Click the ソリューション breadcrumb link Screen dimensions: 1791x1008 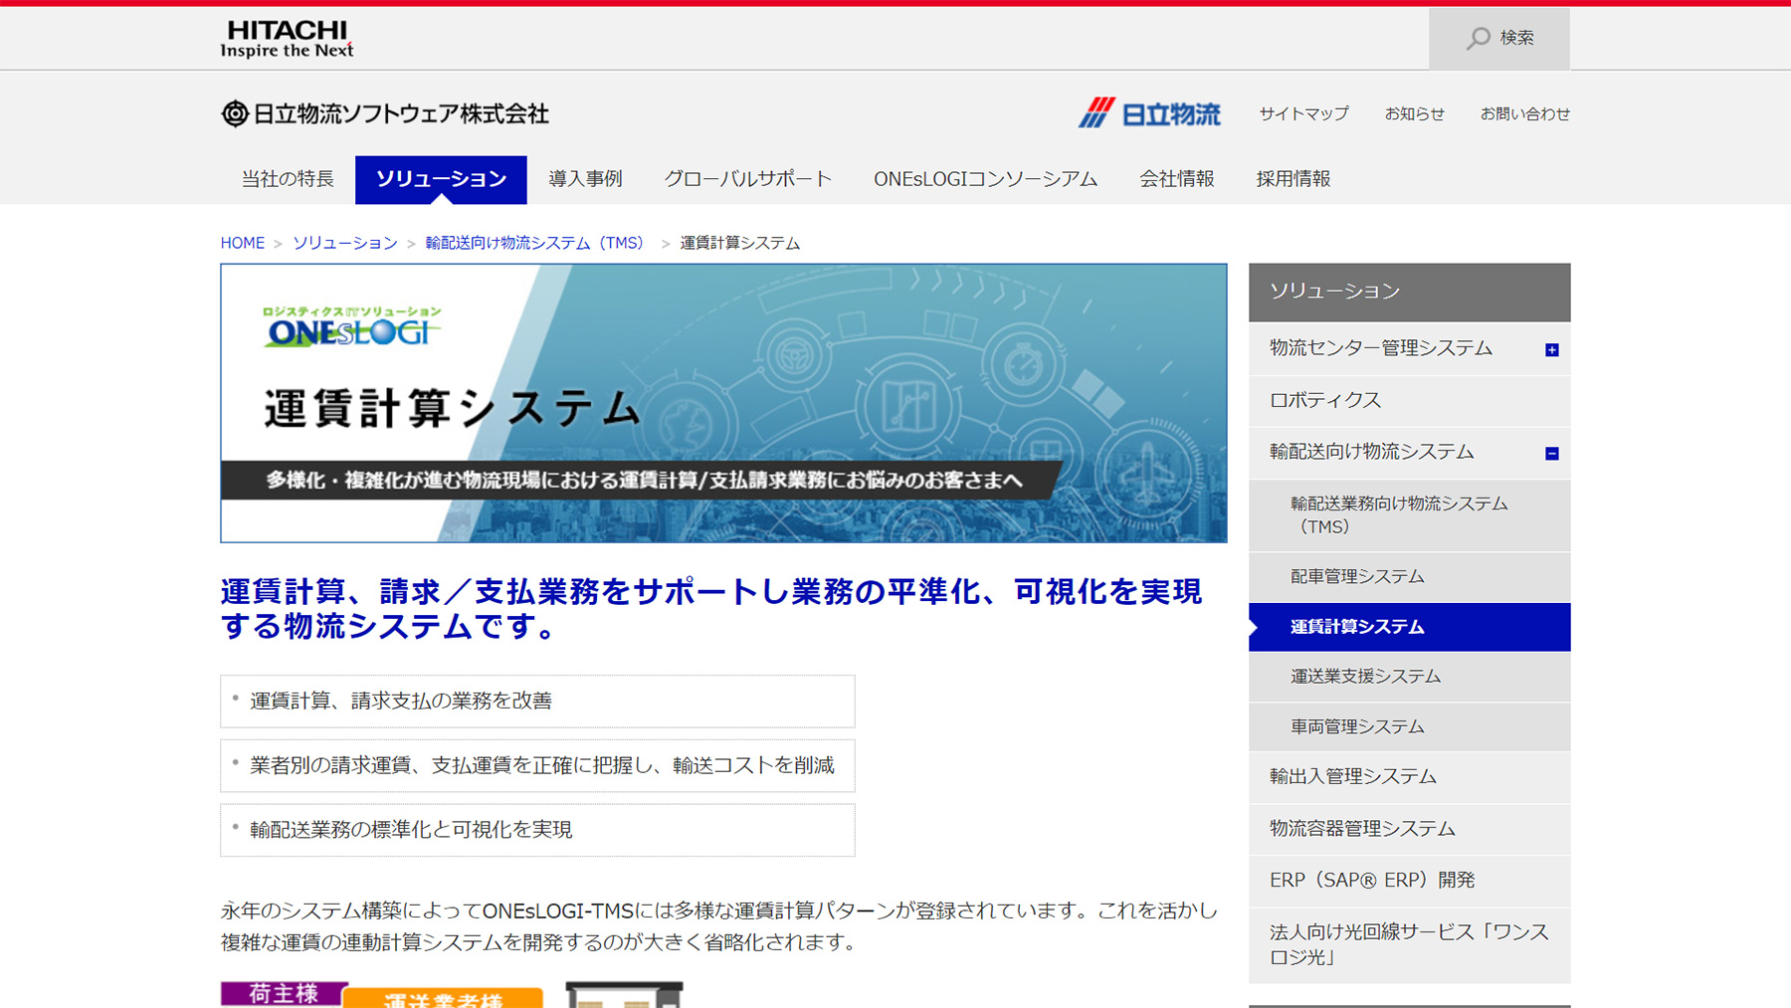coord(345,243)
